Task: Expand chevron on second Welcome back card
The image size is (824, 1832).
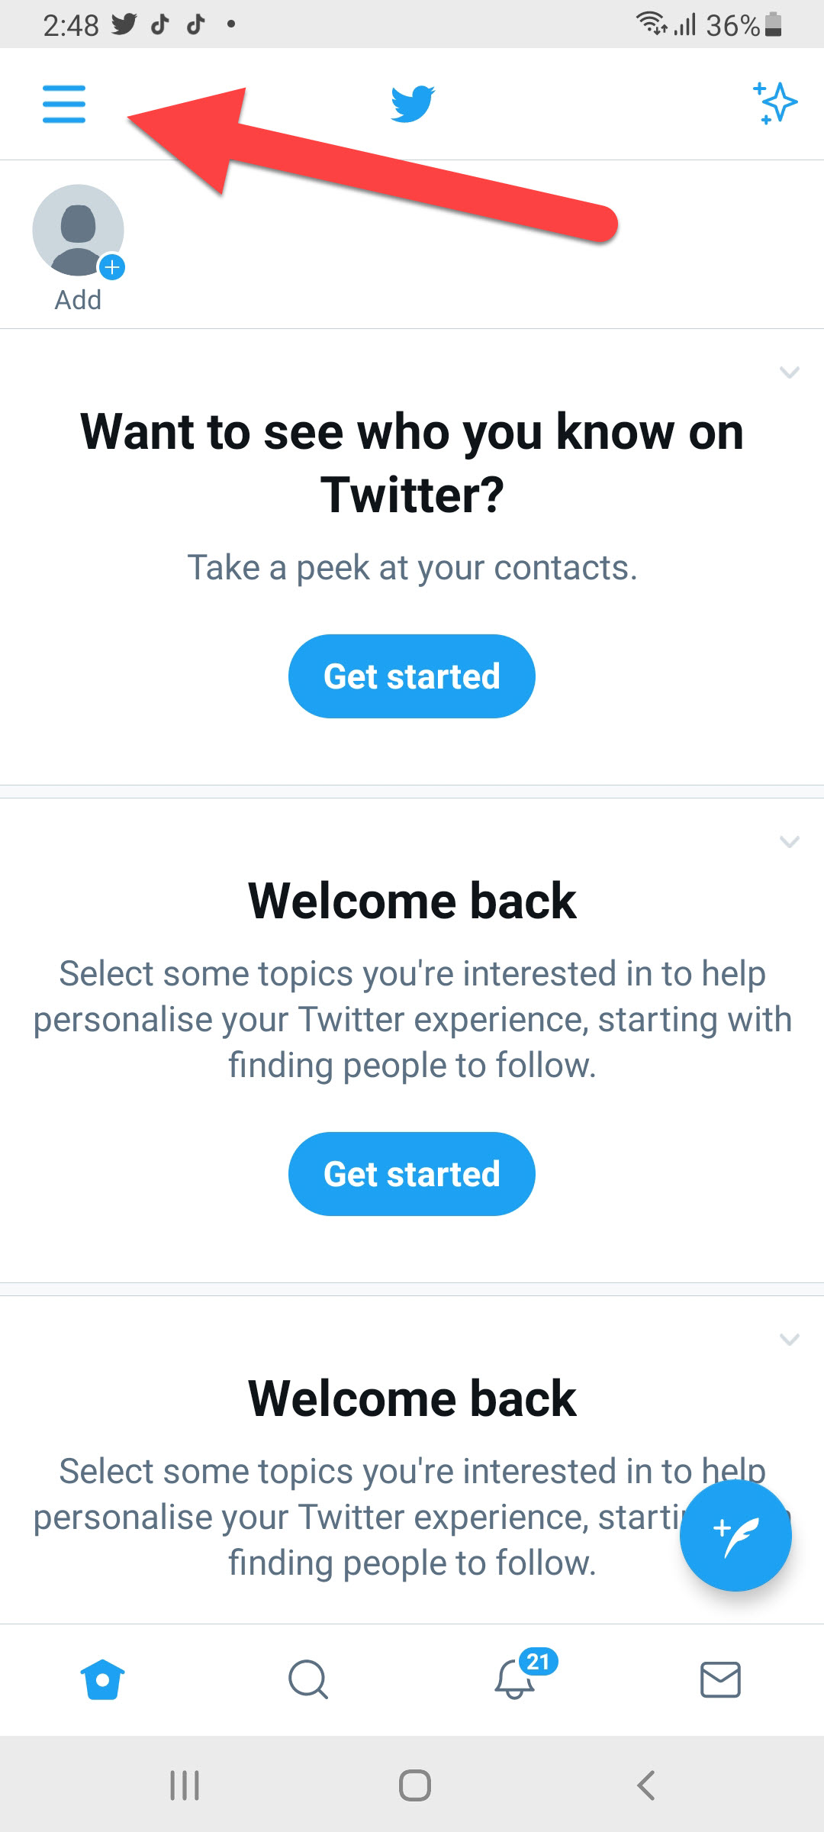Action: [789, 1340]
